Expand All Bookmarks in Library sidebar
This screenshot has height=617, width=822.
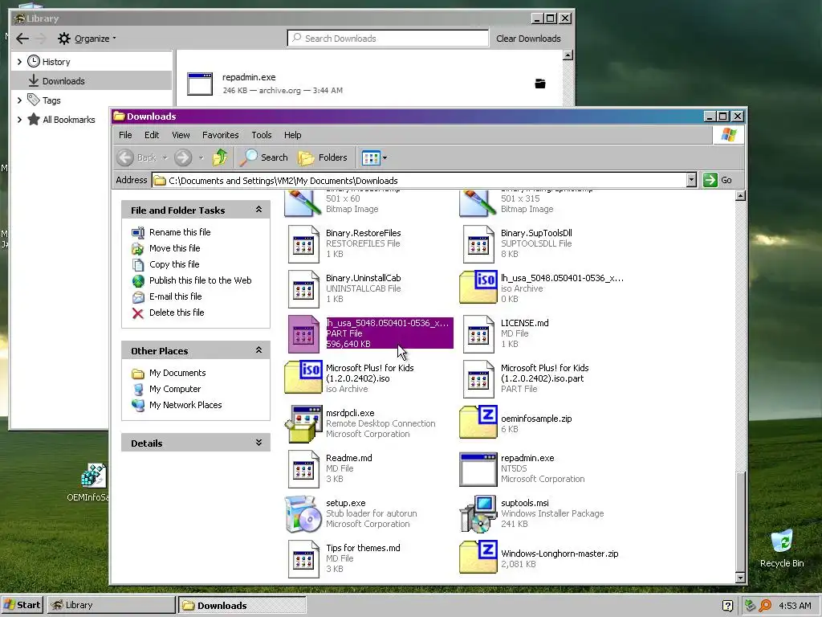tap(19, 120)
